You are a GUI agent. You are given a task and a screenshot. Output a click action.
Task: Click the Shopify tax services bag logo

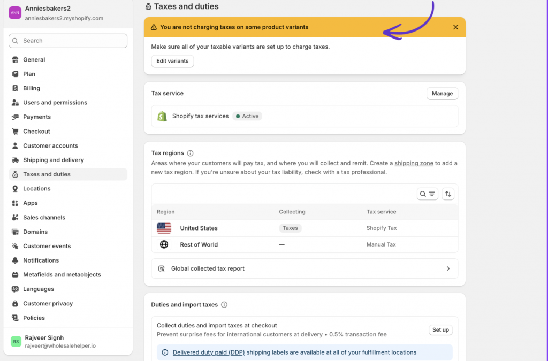click(x=162, y=116)
